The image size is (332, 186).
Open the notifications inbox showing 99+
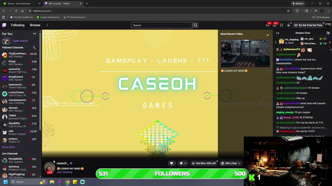[x=275, y=25]
